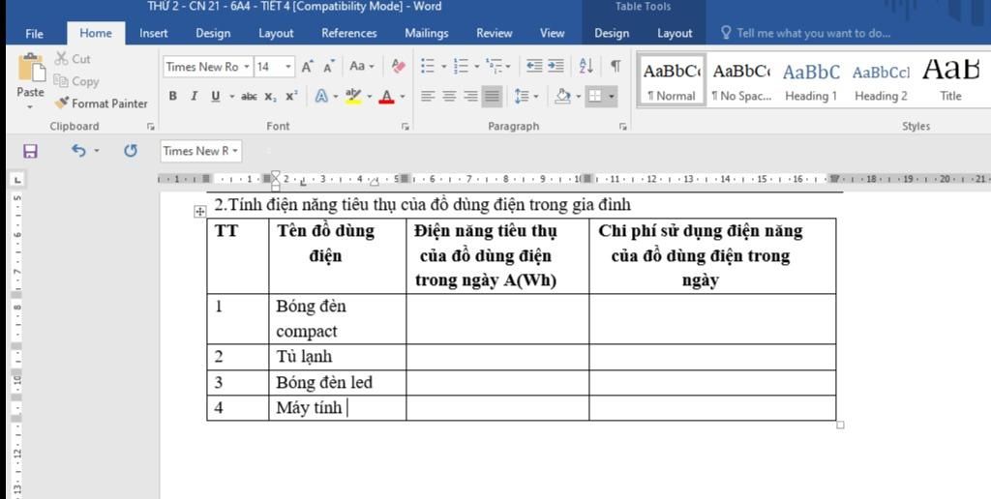Align text to the right

click(471, 96)
